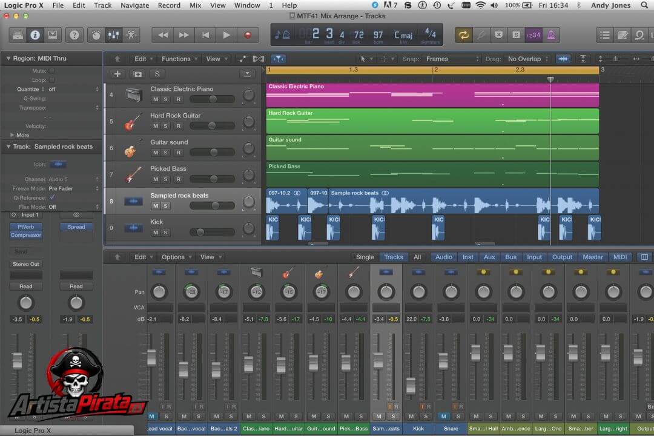
Task: Switch mixer to Single view
Action: click(365, 257)
